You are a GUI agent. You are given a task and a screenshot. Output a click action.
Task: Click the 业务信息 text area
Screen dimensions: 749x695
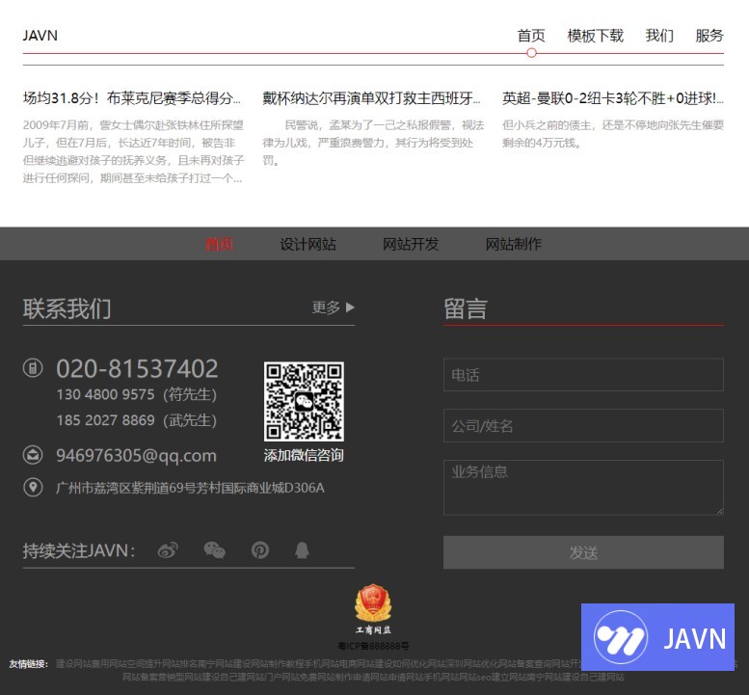coord(583,488)
